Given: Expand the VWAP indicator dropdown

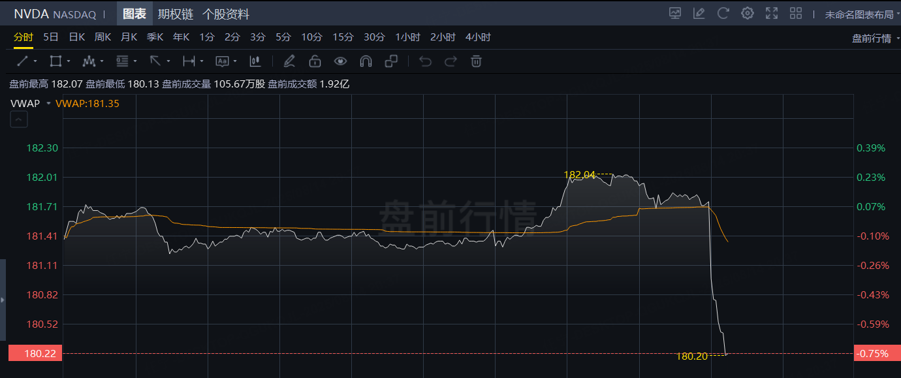Looking at the screenshot, I should [x=48, y=103].
